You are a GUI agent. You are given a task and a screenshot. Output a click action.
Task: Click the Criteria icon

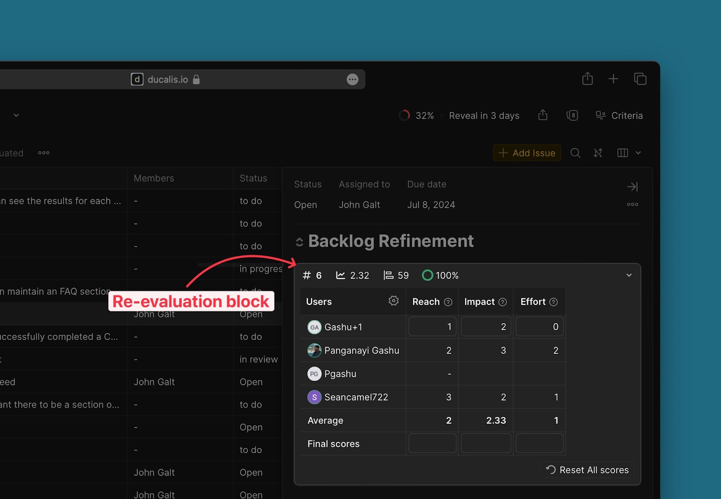(601, 115)
